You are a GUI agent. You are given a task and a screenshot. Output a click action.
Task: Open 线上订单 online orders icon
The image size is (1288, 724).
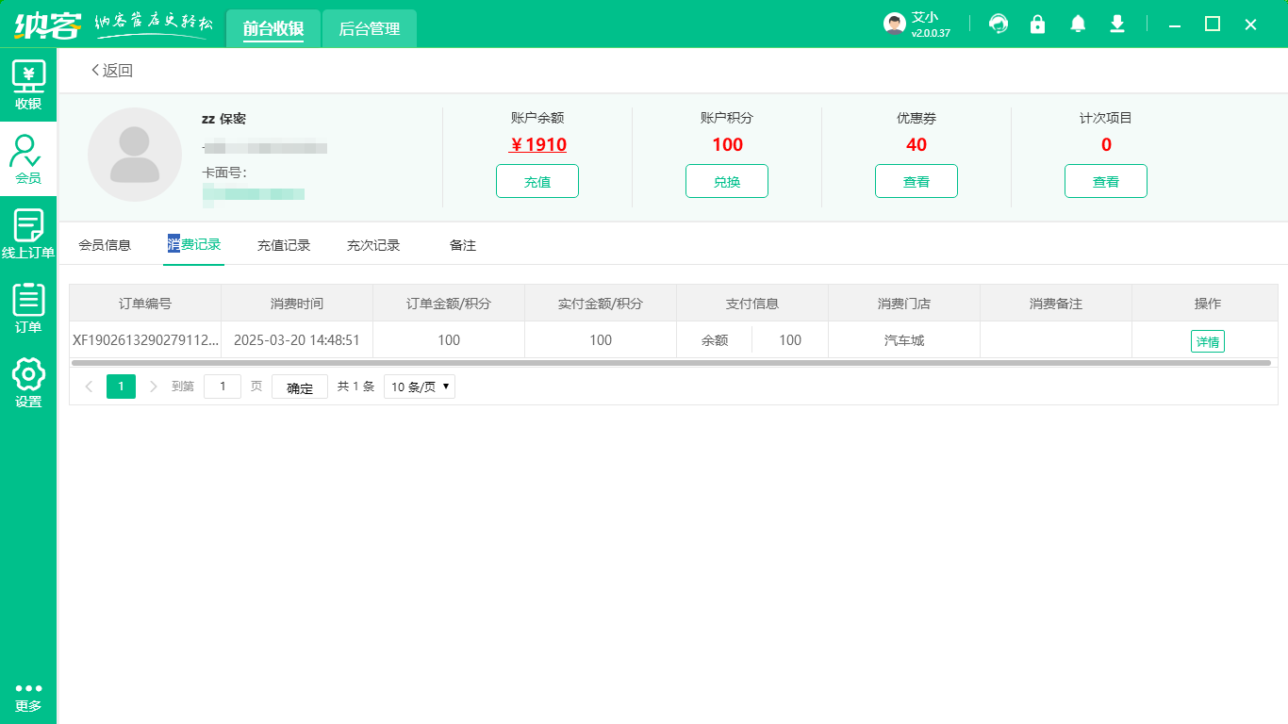coord(28,234)
